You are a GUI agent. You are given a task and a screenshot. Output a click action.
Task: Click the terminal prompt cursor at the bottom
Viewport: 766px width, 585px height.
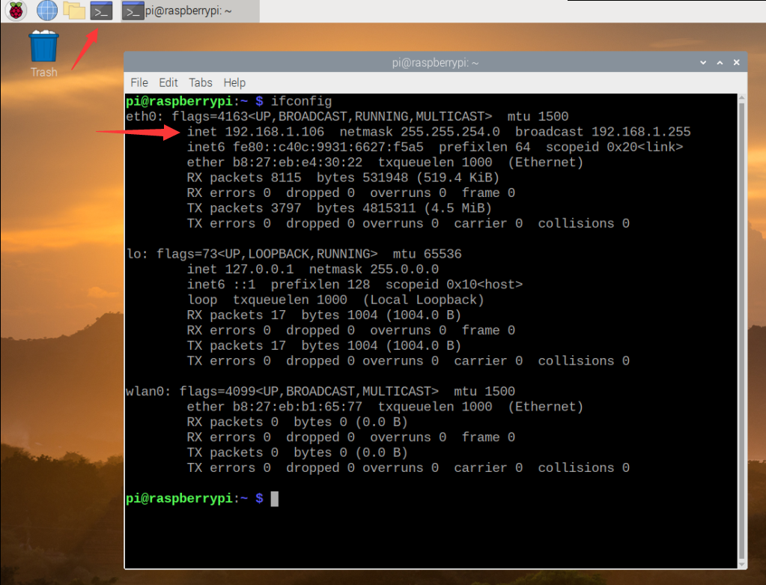275,499
